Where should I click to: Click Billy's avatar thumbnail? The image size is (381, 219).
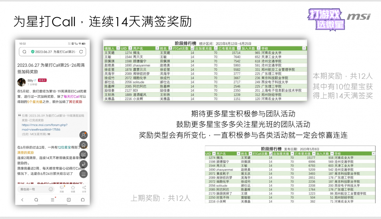pyautogui.click(x=21, y=82)
